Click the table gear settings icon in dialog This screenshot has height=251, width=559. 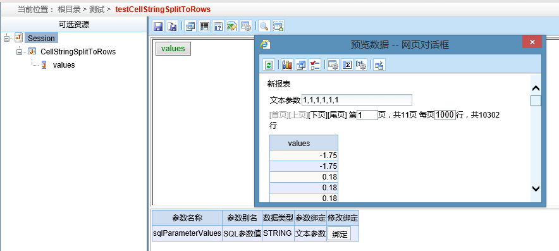coord(333,65)
